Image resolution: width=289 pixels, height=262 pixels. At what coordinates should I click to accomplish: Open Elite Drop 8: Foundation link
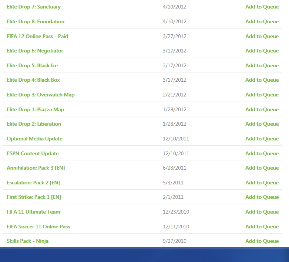36,21
